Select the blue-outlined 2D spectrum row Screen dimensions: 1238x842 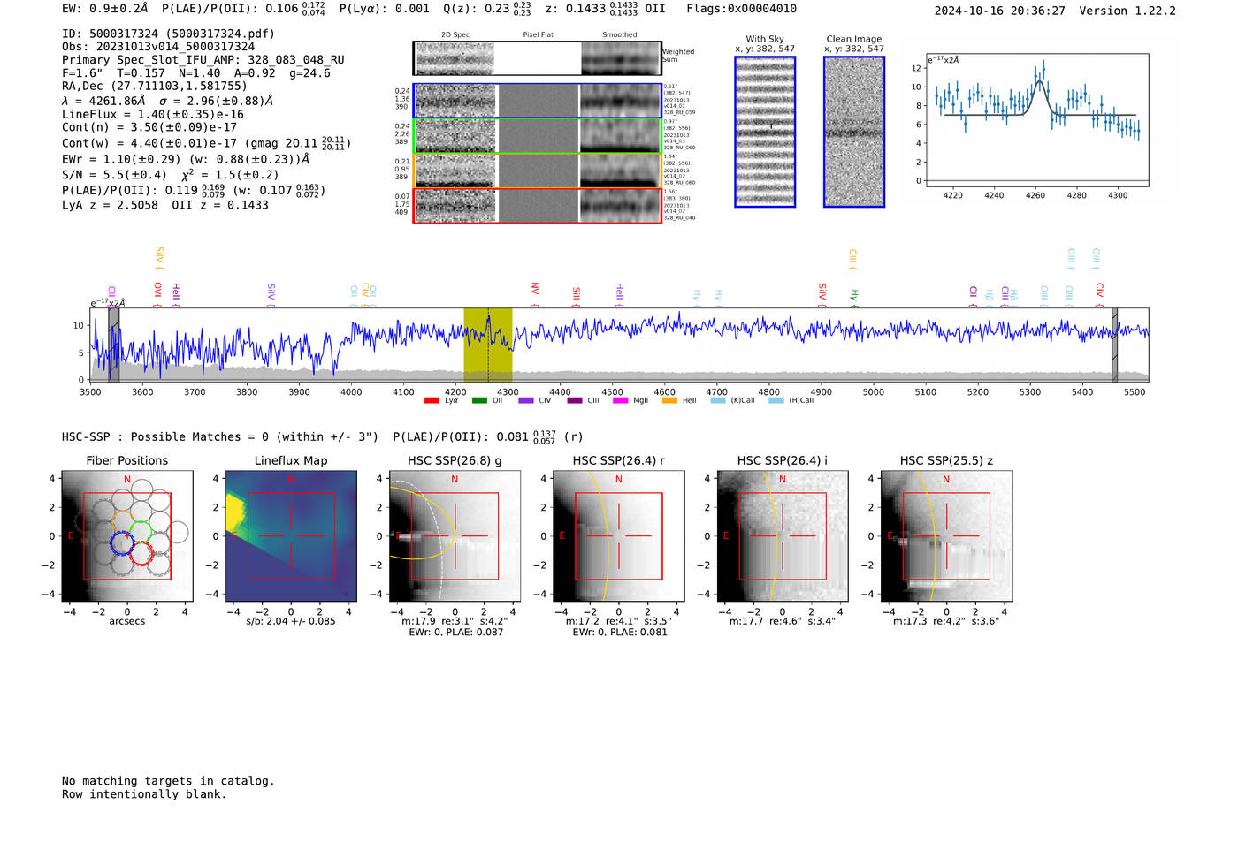tap(537, 101)
